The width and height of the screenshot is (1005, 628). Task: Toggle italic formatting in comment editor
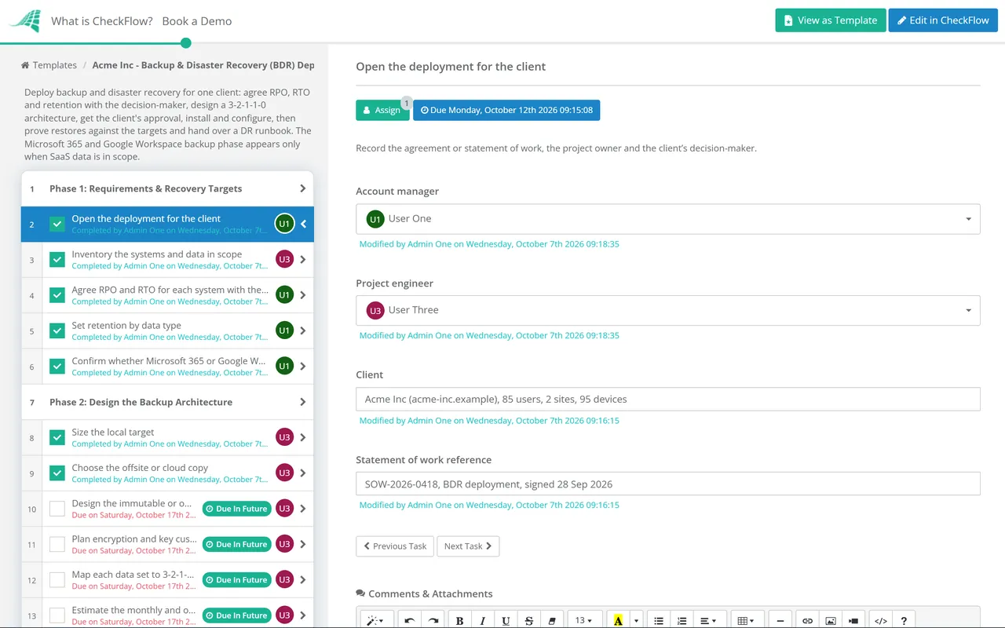(482, 620)
